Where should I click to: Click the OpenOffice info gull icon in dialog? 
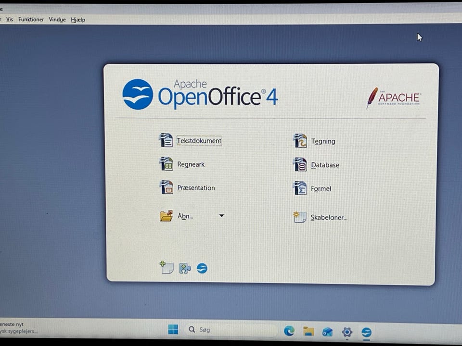202,268
